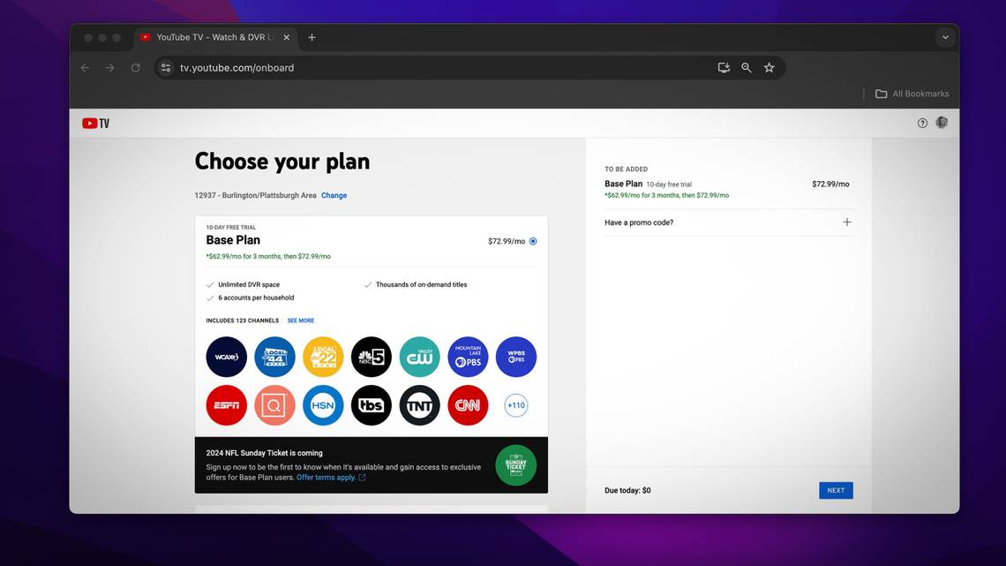The width and height of the screenshot is (1006, 566).
Task: Click the Q channel icon
Action: 274,405
